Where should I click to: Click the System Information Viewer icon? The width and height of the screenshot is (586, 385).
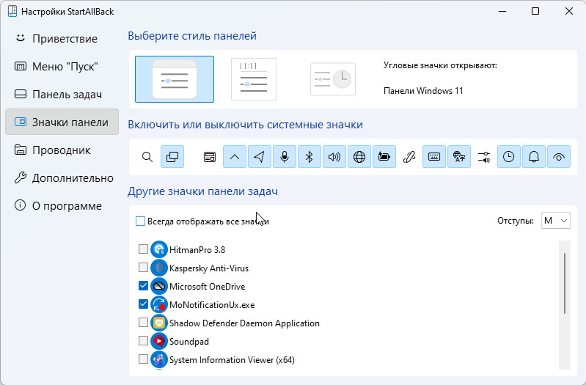[159, 359]
